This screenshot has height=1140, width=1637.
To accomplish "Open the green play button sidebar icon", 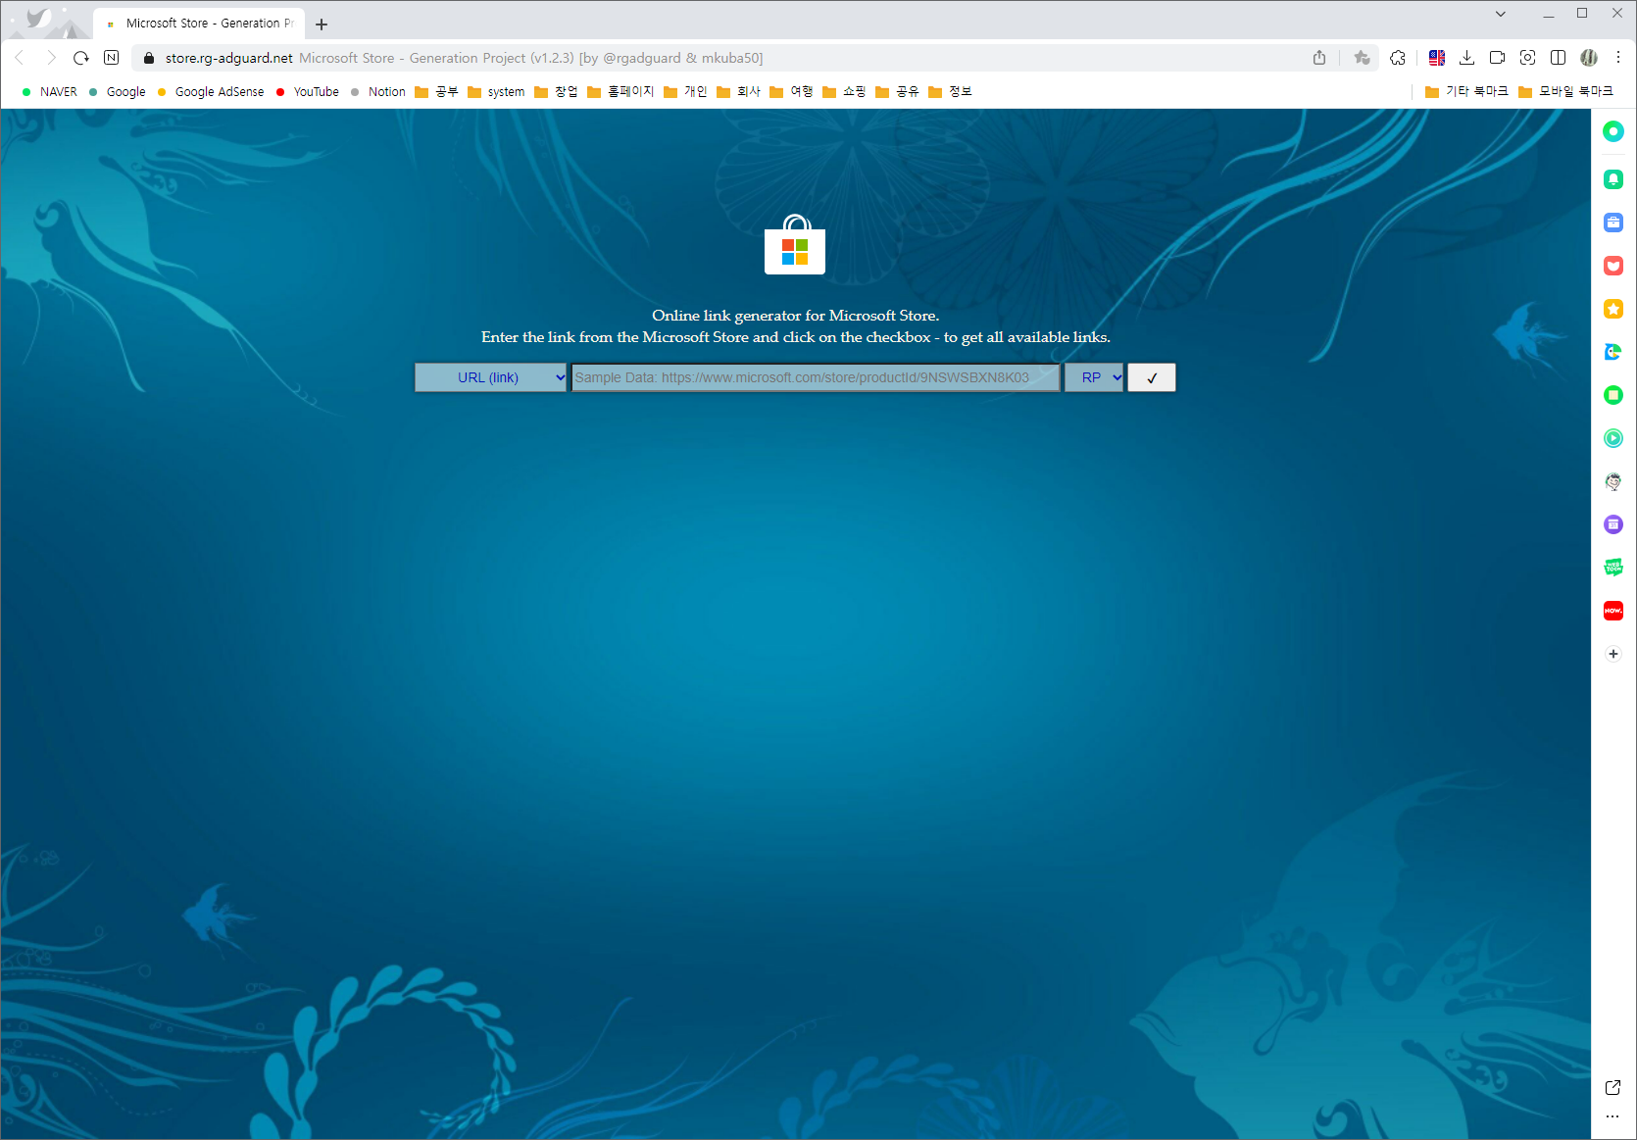I will 1613,438.
